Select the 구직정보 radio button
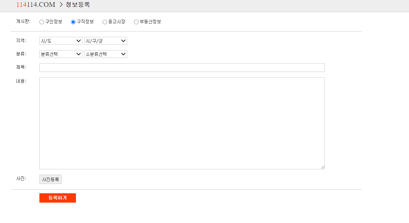Viewport: 409px width, 223px height. tap(73, 22)
